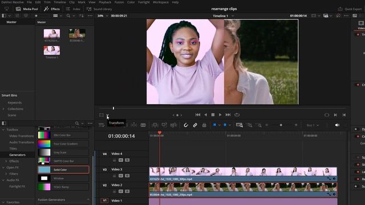Select Video Transitions in Toolbox

pyautogui.click(x=22, y=136)
